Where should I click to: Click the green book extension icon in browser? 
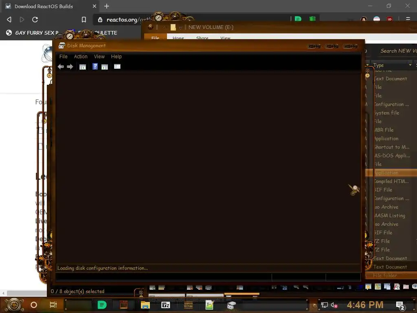pos(312,19)
